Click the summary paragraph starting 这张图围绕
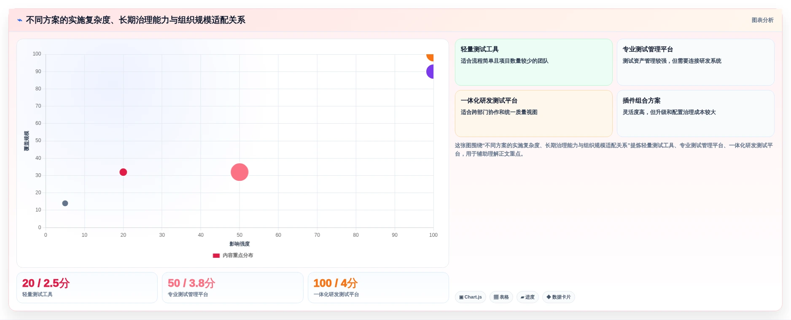Viewport: 791px width, 320px height. coord(614,150)
